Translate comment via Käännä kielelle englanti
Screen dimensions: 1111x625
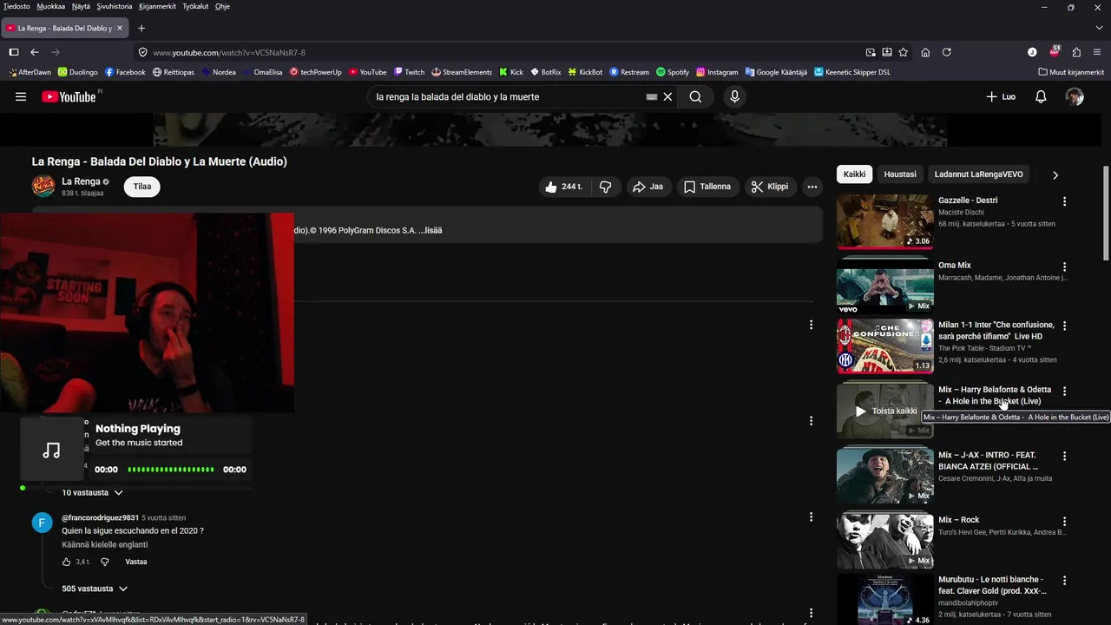coord(105,545)
